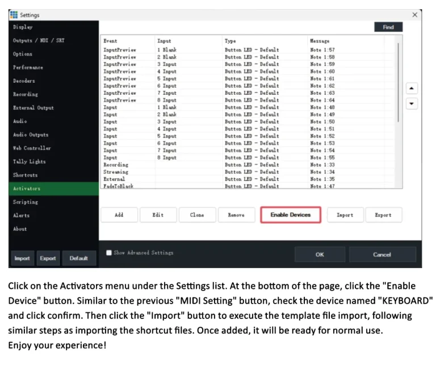436x366 pixels.
Task: Select Outputs / NDI / SRT section
Action: coord(39,41)
